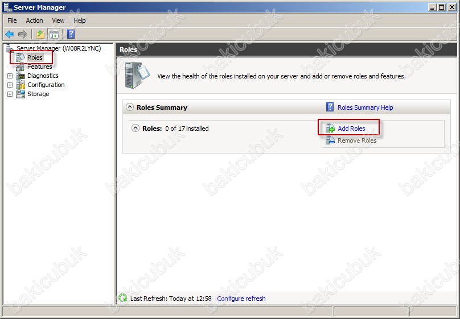
Task: Select Diagnostics in the tree
Action: click(x=43, y=76)
